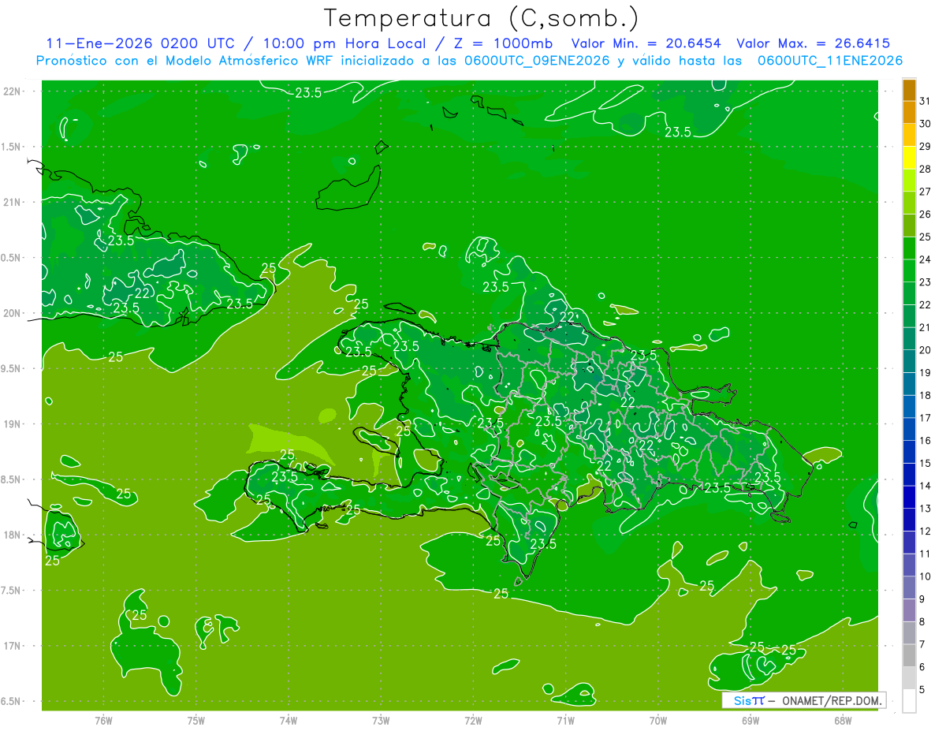Click the colorbar value "5"
Screen dimensions: 946x731
[922, 689]
